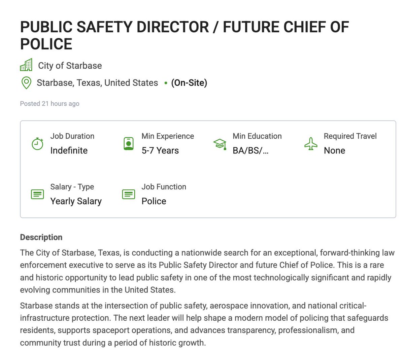Click the Starbase, Texas, United States location link
The width and height of the screenshot is (404, 353).
(x=97, y=82)
